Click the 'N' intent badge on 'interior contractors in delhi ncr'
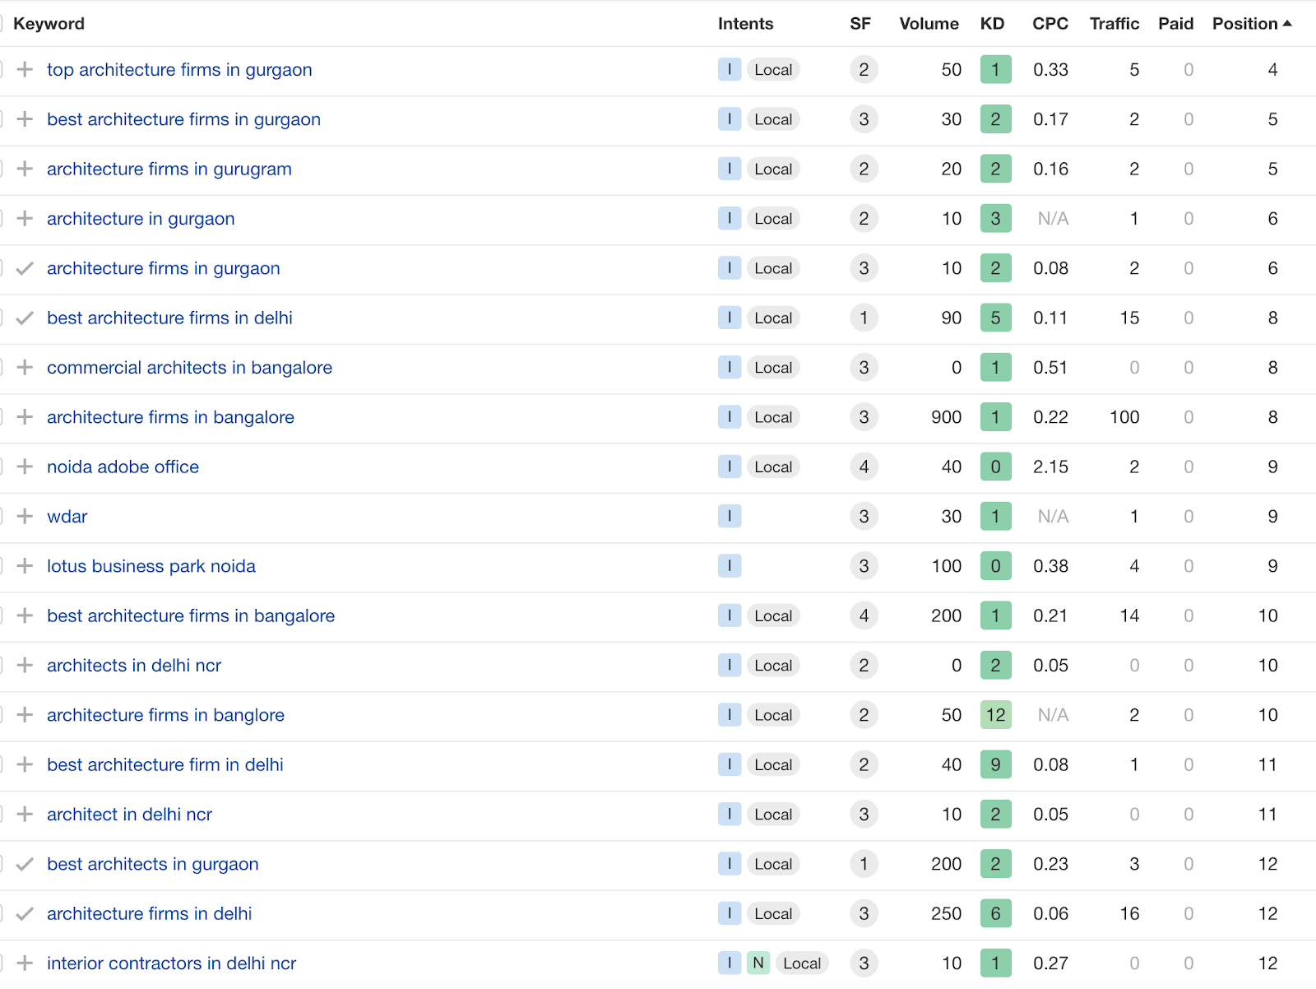The height and width of the screenshot is (989, 1316). coord(758,963)
